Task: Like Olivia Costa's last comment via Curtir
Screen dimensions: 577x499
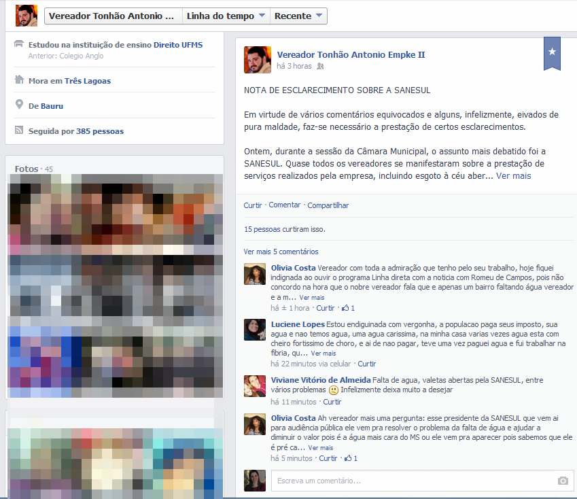Action: click(328, 458)
